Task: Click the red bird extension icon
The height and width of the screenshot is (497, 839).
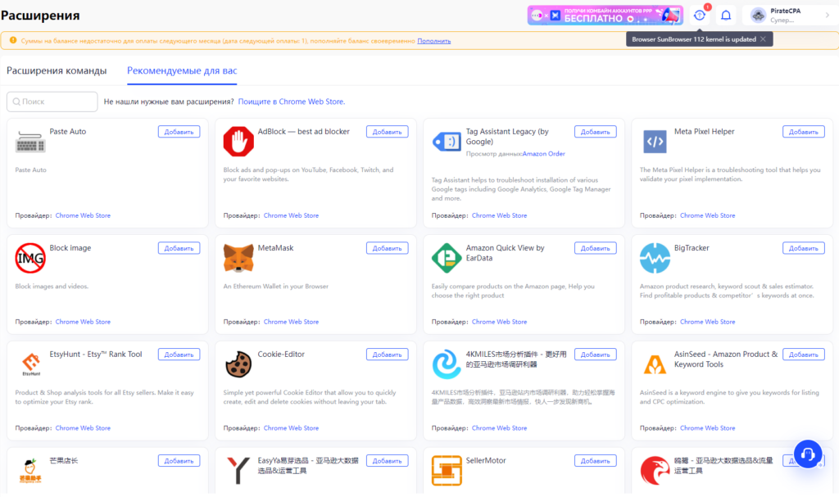Action: click(655, 470)
